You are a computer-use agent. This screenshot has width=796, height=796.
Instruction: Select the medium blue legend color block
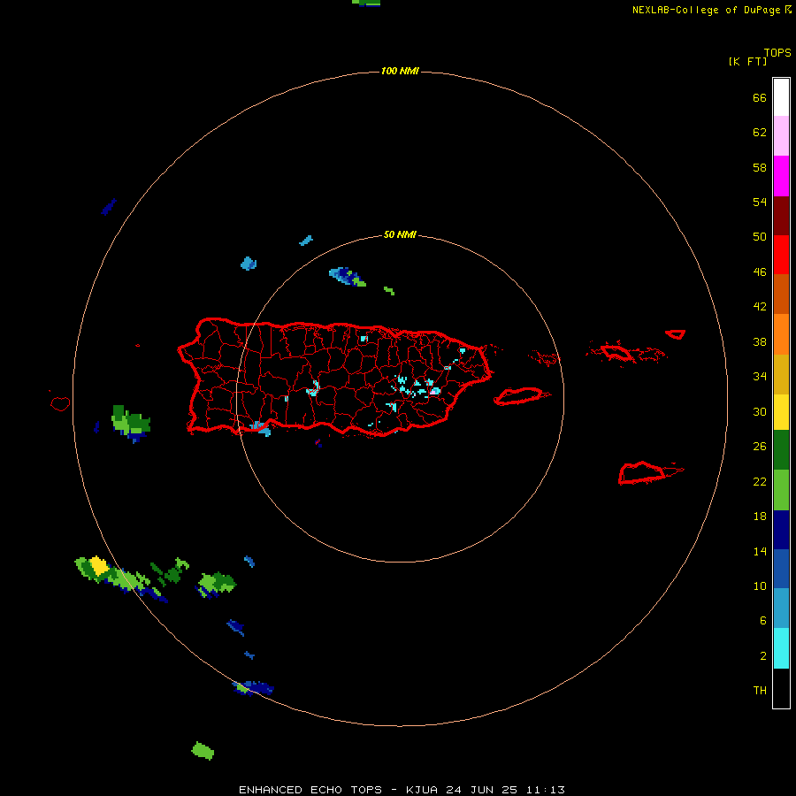point(781,569)
